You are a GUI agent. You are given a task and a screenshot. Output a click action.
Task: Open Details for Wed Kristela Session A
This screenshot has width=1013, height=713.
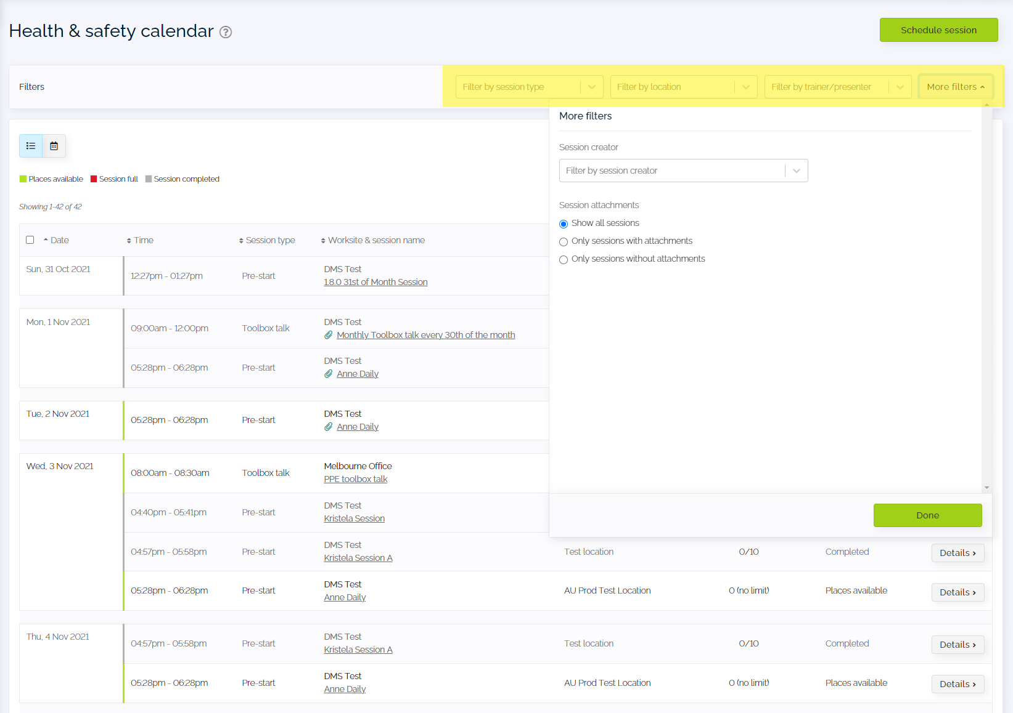click(x=958, y=553)
